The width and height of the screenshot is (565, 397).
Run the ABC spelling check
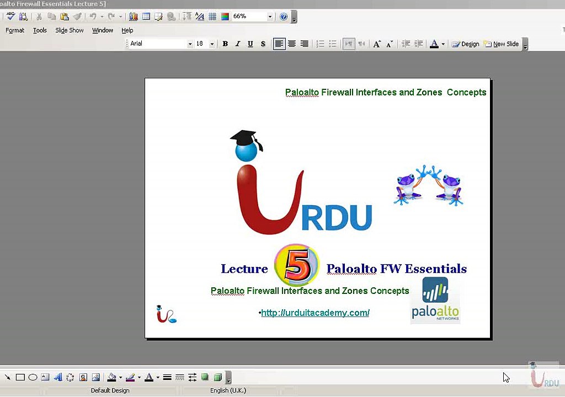pos(10,16)
